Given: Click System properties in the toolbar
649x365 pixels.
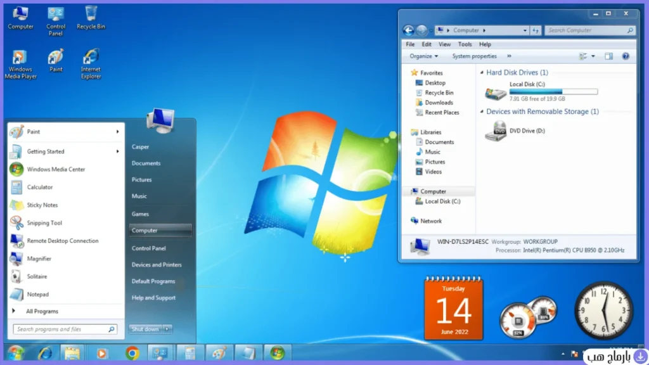Looking at the screenshot, I should pos(474,56).
